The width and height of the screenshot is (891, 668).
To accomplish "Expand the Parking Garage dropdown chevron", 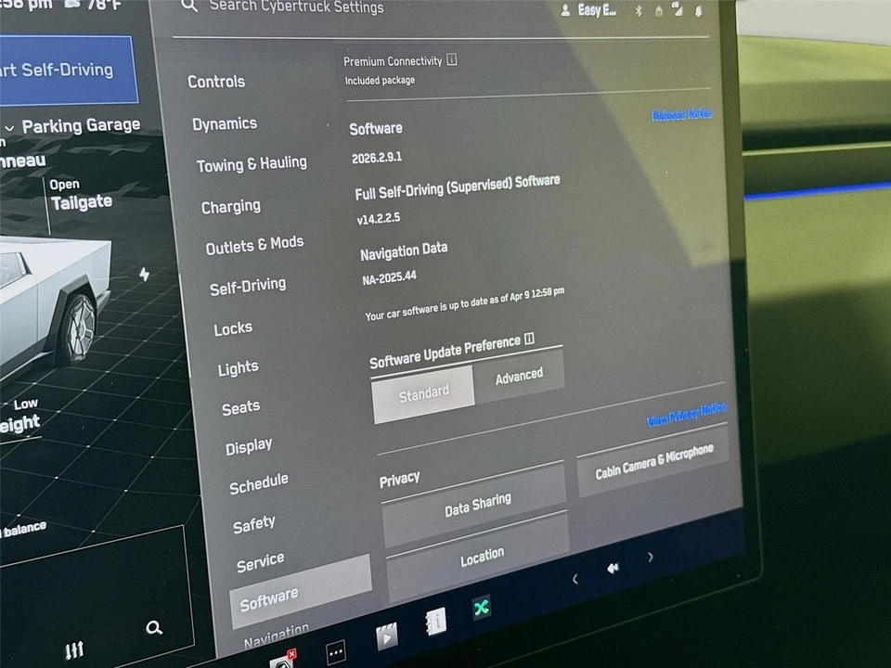I will pyautogui.click(x=9, y=128).
